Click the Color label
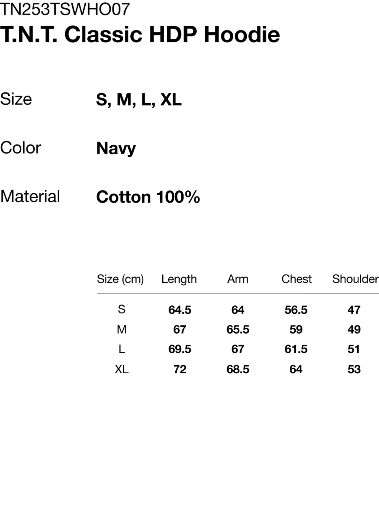This screenshot has height=506, width=379. pyautogui.click(x=21, y=148)
